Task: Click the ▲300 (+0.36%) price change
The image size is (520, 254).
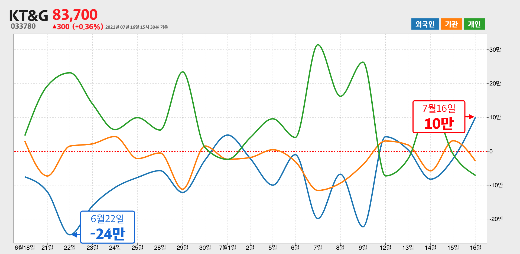Action: click(78, 27)
